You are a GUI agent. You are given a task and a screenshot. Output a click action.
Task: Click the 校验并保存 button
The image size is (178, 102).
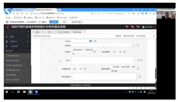point(129,36)
